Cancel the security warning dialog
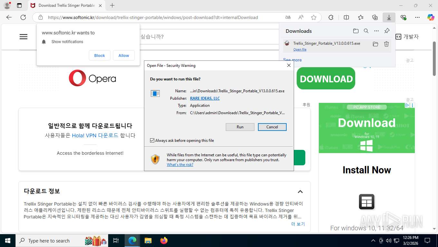438x247 pixels. (x=272, y=127)
